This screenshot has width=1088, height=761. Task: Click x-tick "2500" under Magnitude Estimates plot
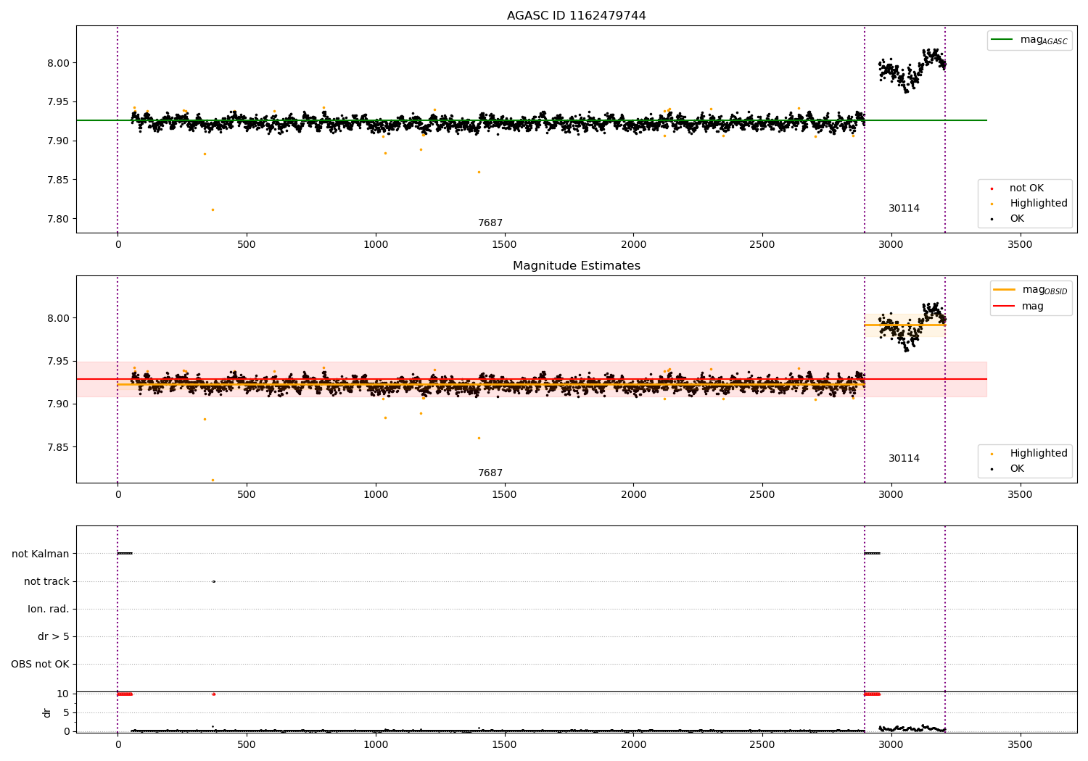coord(762,495)
